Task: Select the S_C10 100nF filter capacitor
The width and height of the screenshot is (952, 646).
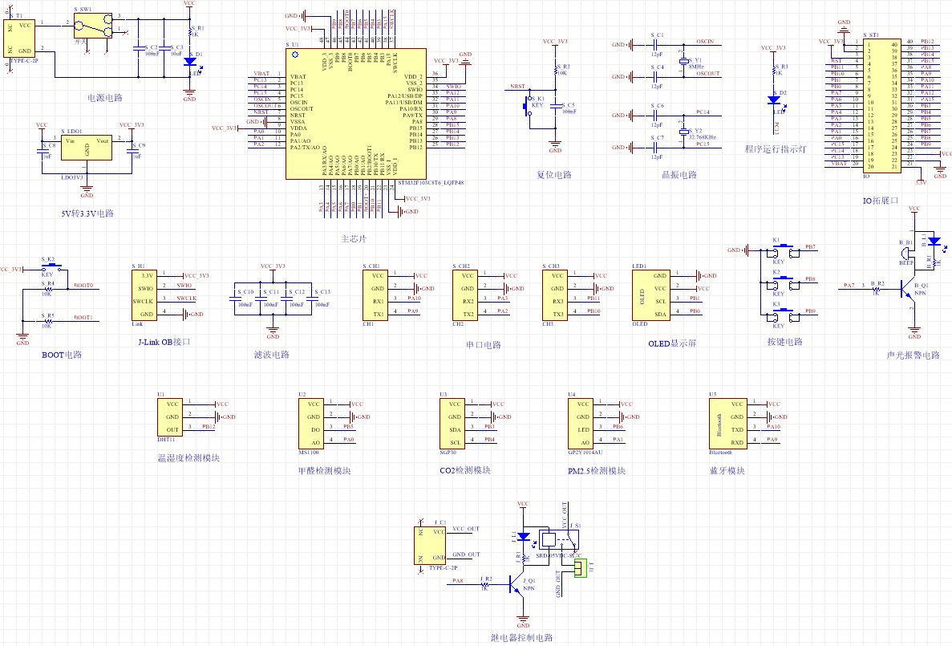Action: coord(234,299)
